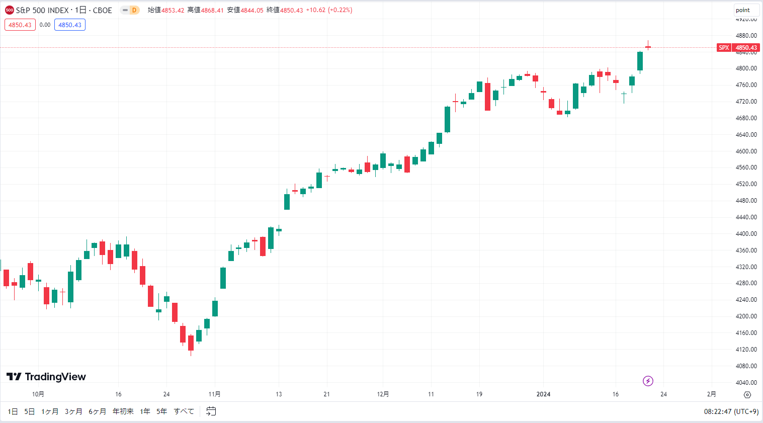Click the purple lightning bolt icon
Viewport: 763px width, 423px height.
tap(648, 381)
